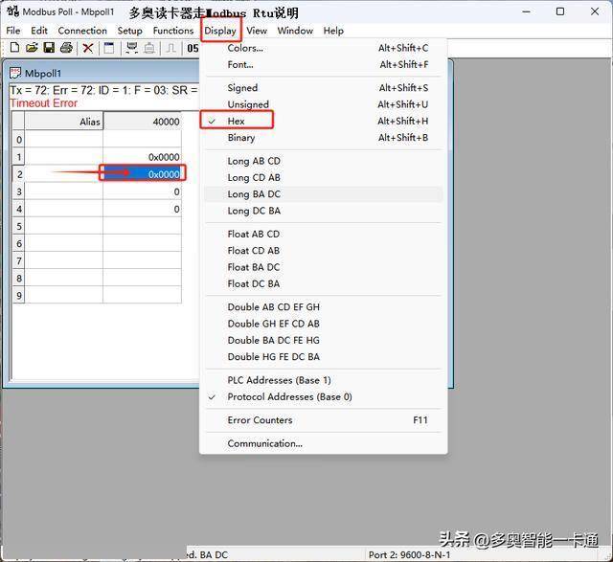613x562 pixels.
Task: Choose Long BA DC format
Action: click(254, 194)
